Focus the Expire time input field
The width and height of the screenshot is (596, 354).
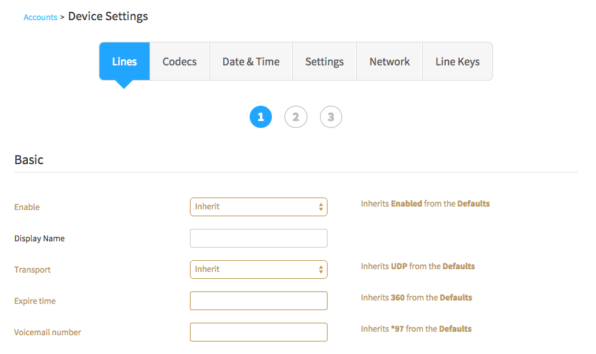click(x=259, y=300)
